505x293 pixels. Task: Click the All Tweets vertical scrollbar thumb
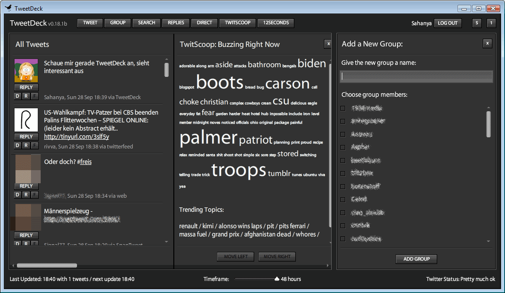(167, 70)
